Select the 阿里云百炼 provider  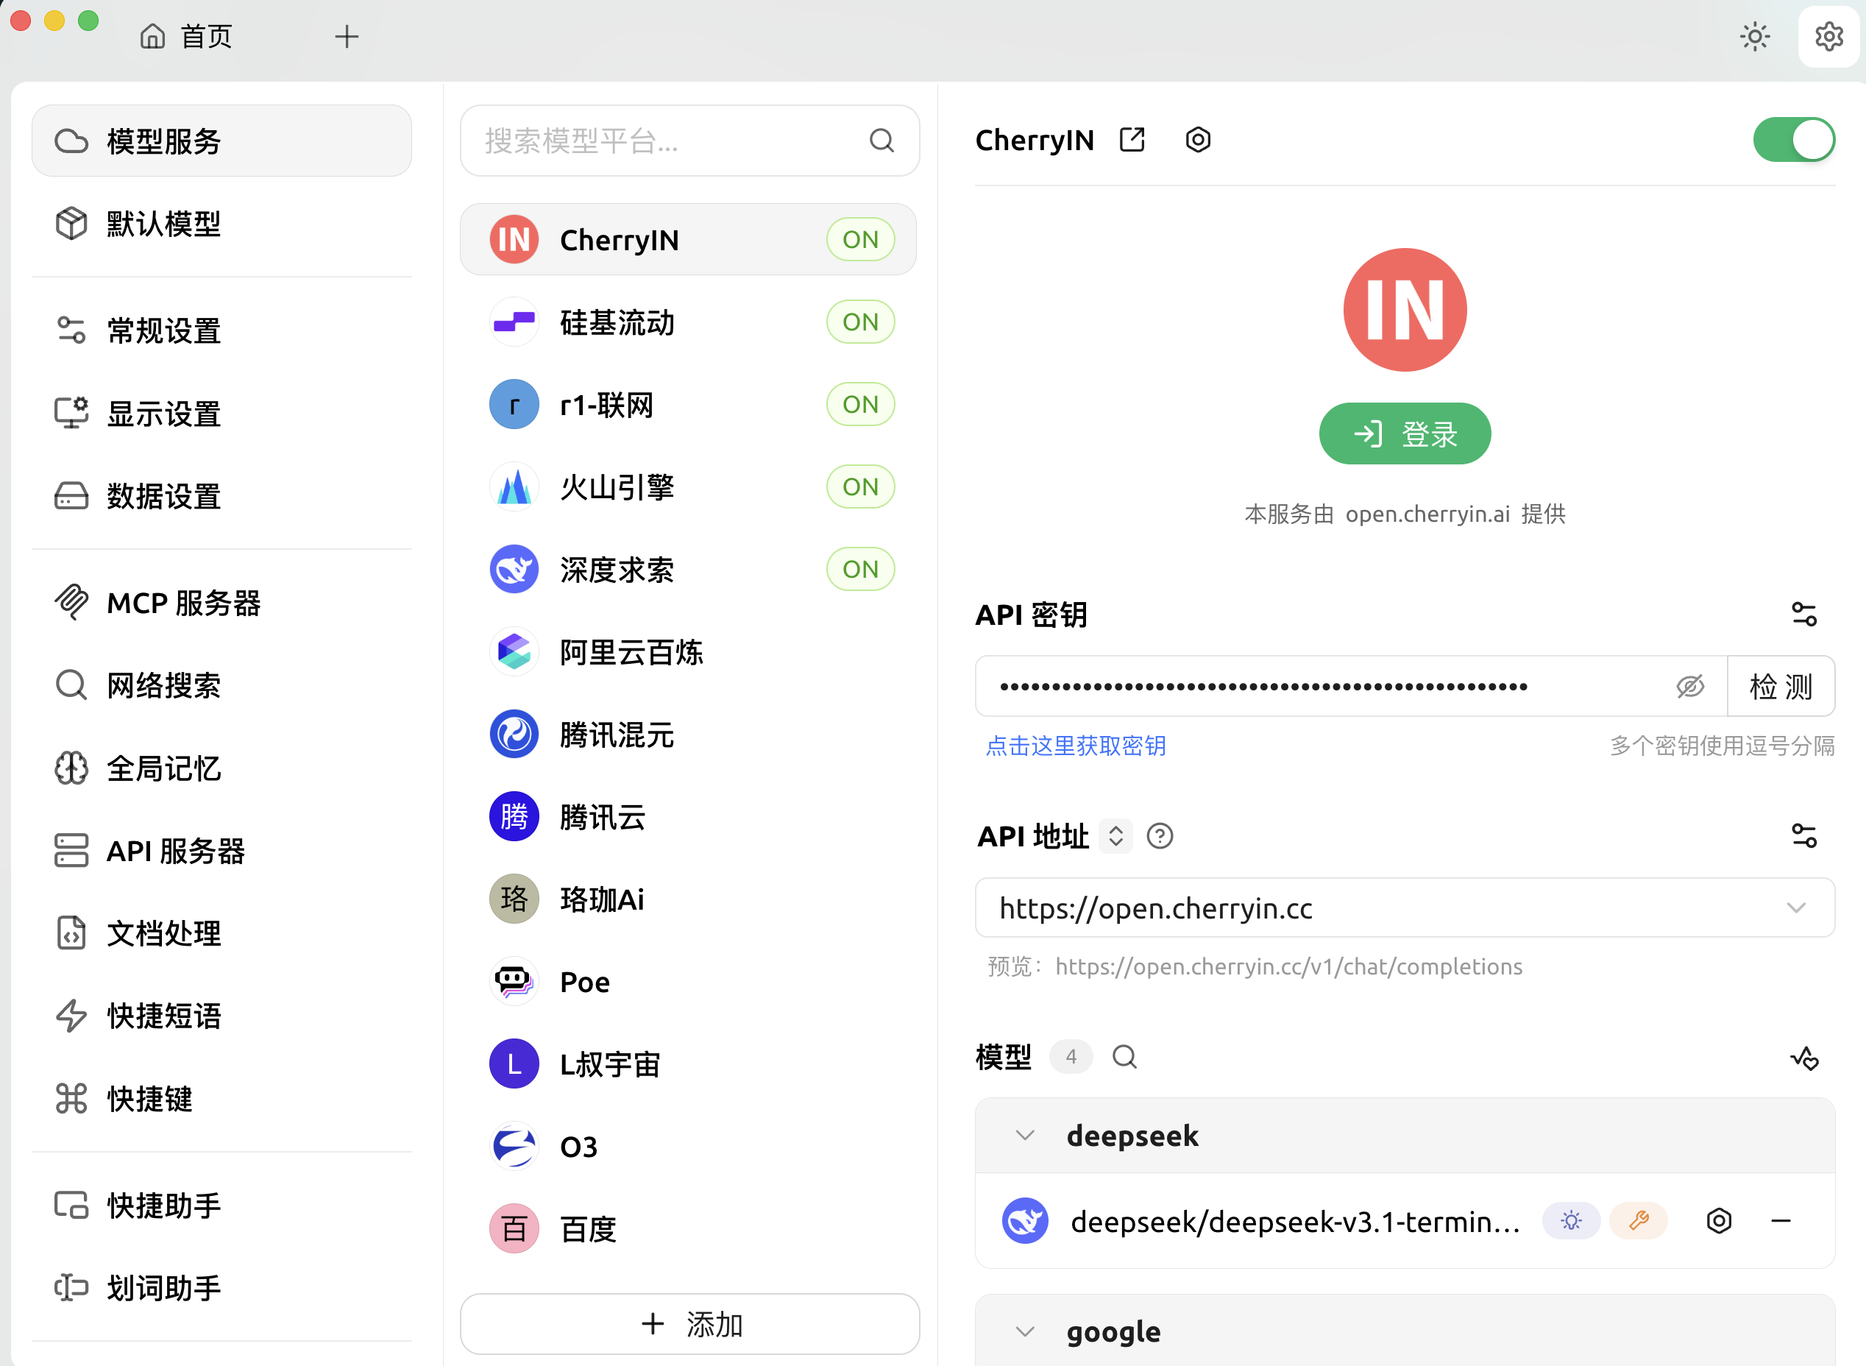(x=688, y=651)
